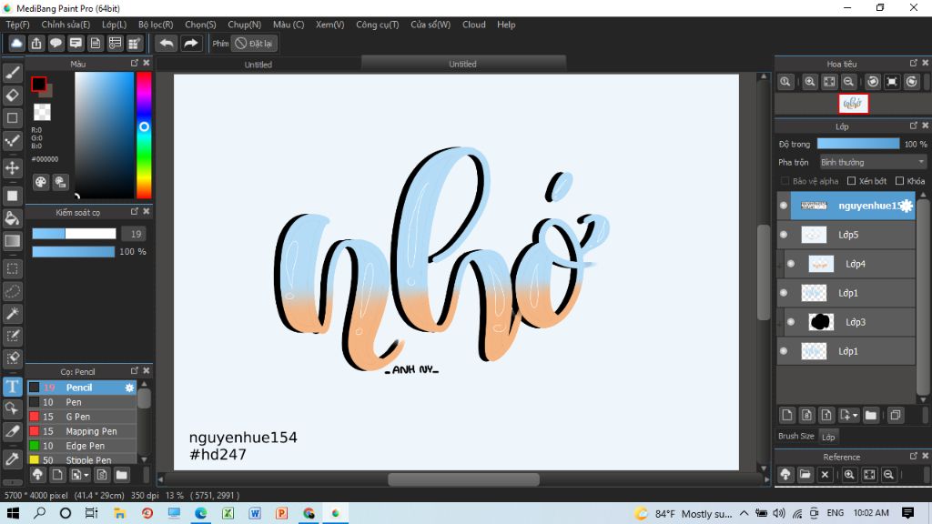Pop out the Hoa tiêu panel
932x524 pixels.
click(914, 63)
